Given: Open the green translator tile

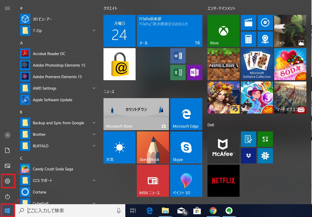Looking at the screenshot, I should pyautogui.click(x=265, y=139).
